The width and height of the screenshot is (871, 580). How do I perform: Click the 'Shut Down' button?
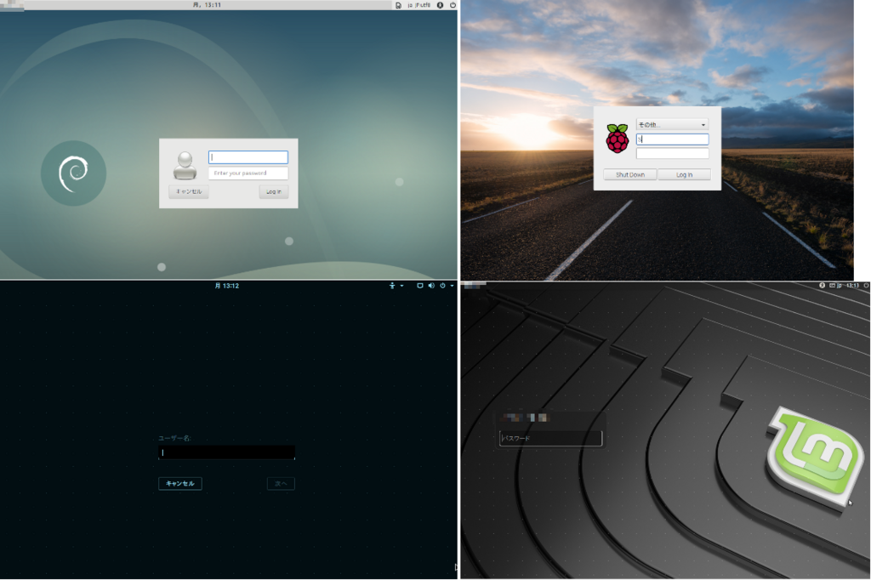tap(630, 174)
